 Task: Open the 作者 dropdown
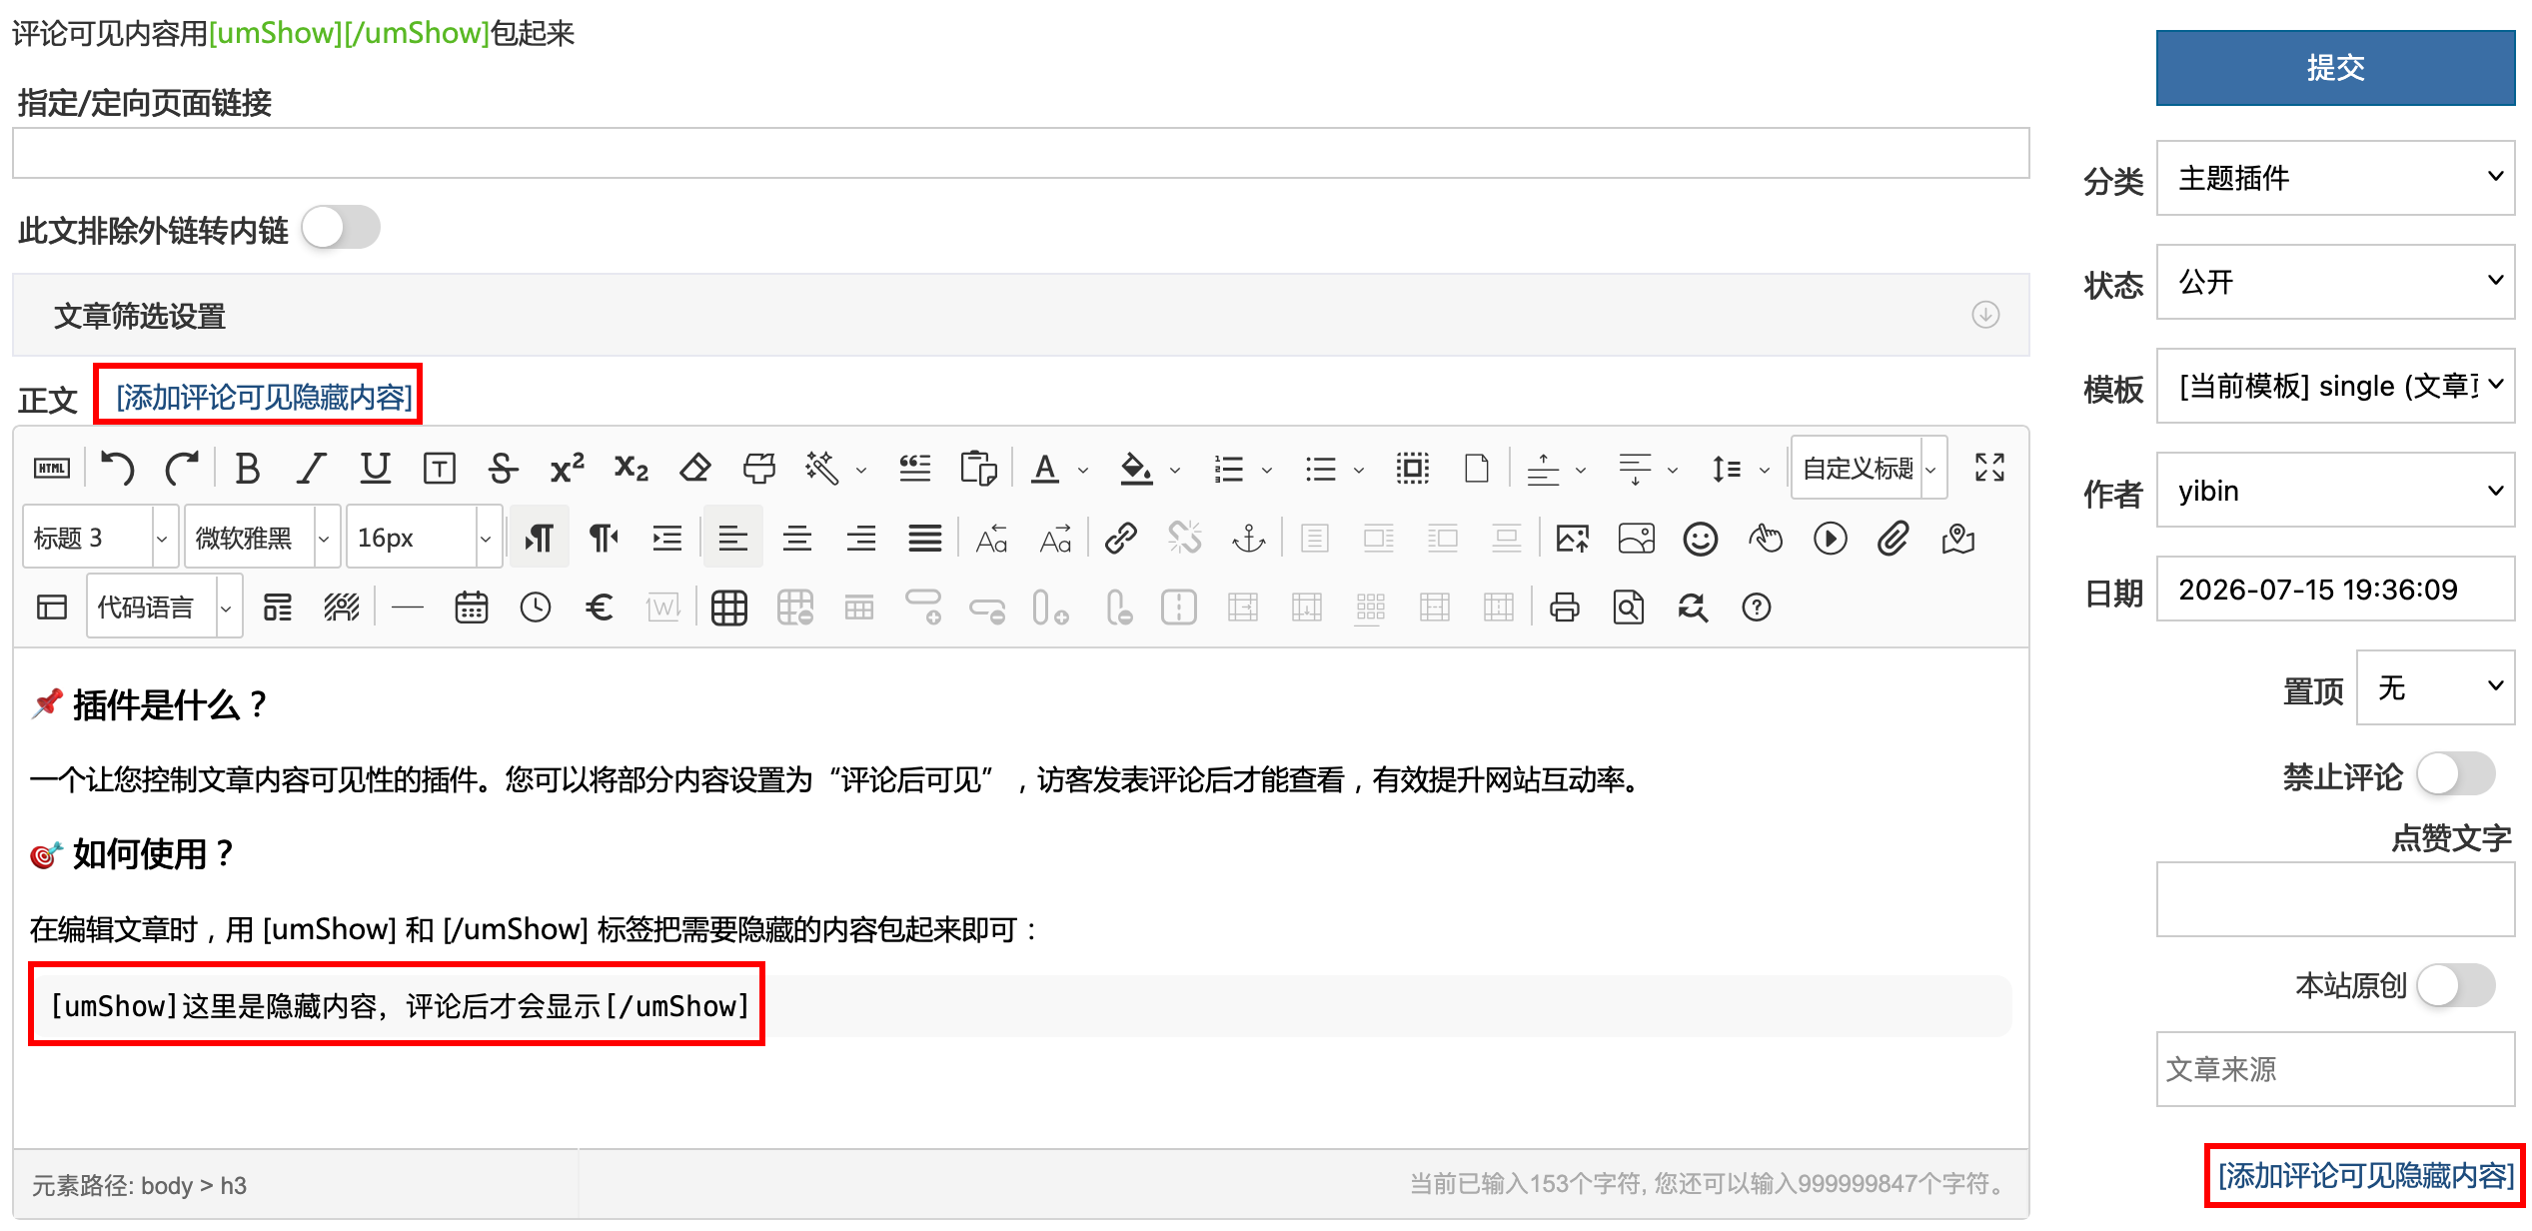pos(2335,490)
